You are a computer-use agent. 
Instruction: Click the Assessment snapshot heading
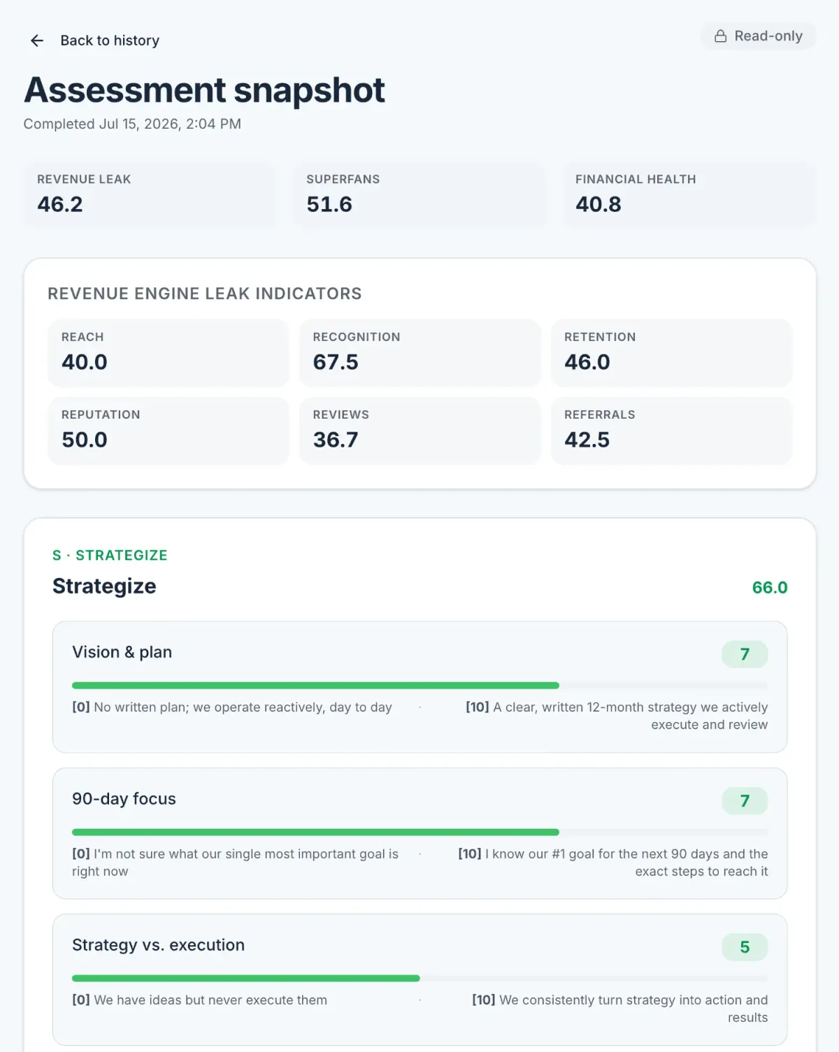click(204, 89)
